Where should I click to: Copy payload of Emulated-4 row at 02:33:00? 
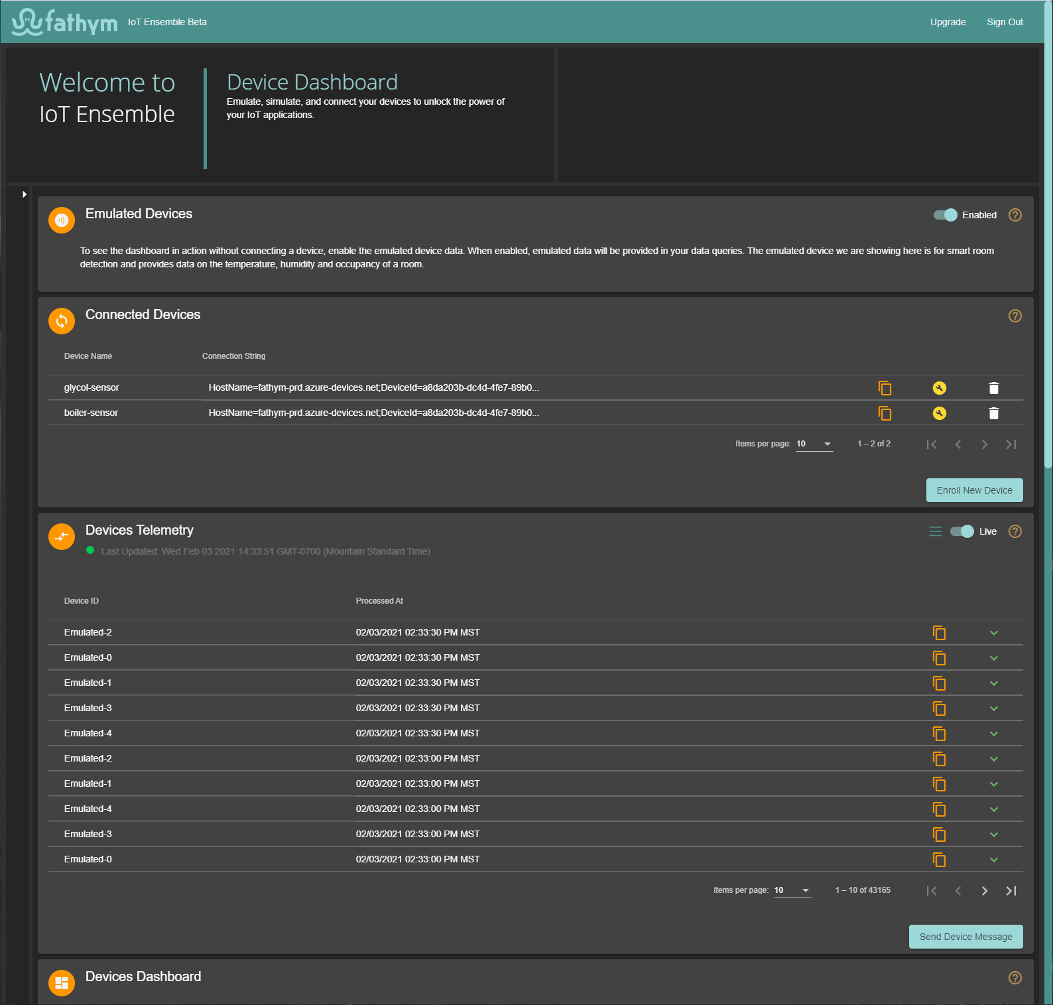coord(939,809)
